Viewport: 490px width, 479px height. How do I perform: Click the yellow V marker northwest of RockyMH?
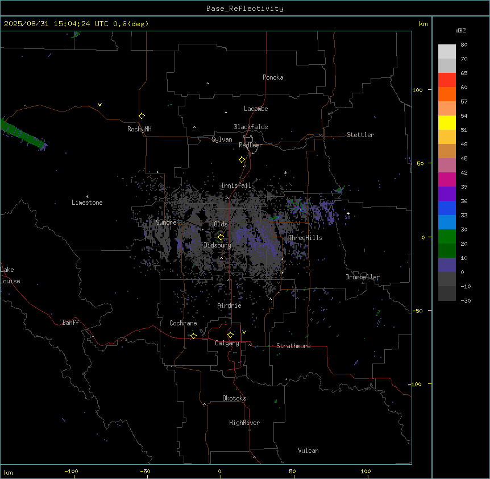[x=99, y=105]
